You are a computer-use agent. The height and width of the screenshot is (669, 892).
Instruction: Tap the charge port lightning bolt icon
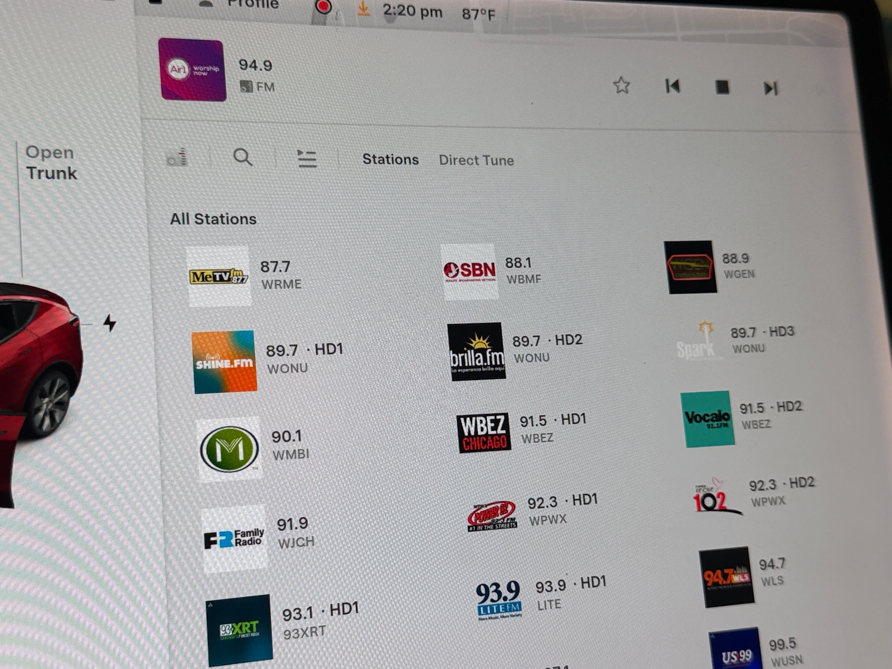[x=110, y=323]
